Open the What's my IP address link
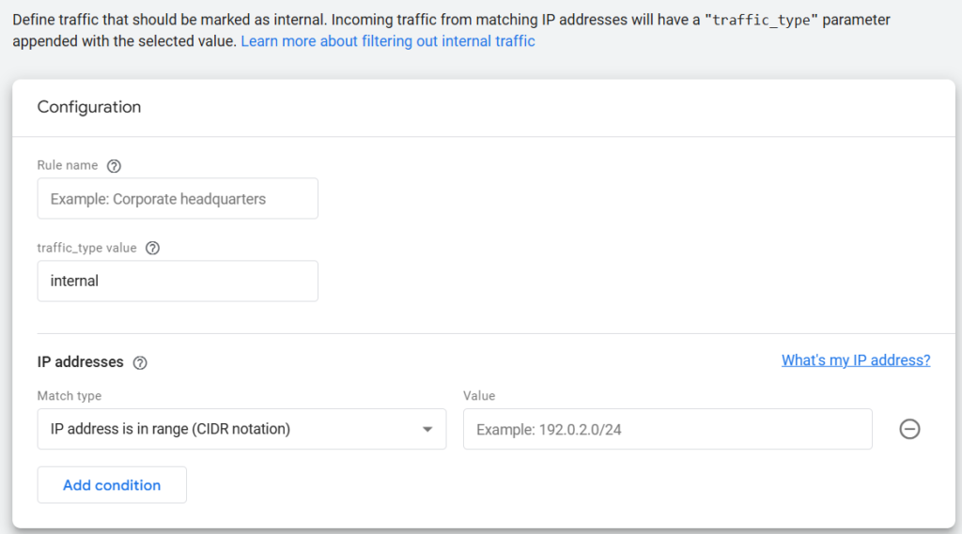 855,360
